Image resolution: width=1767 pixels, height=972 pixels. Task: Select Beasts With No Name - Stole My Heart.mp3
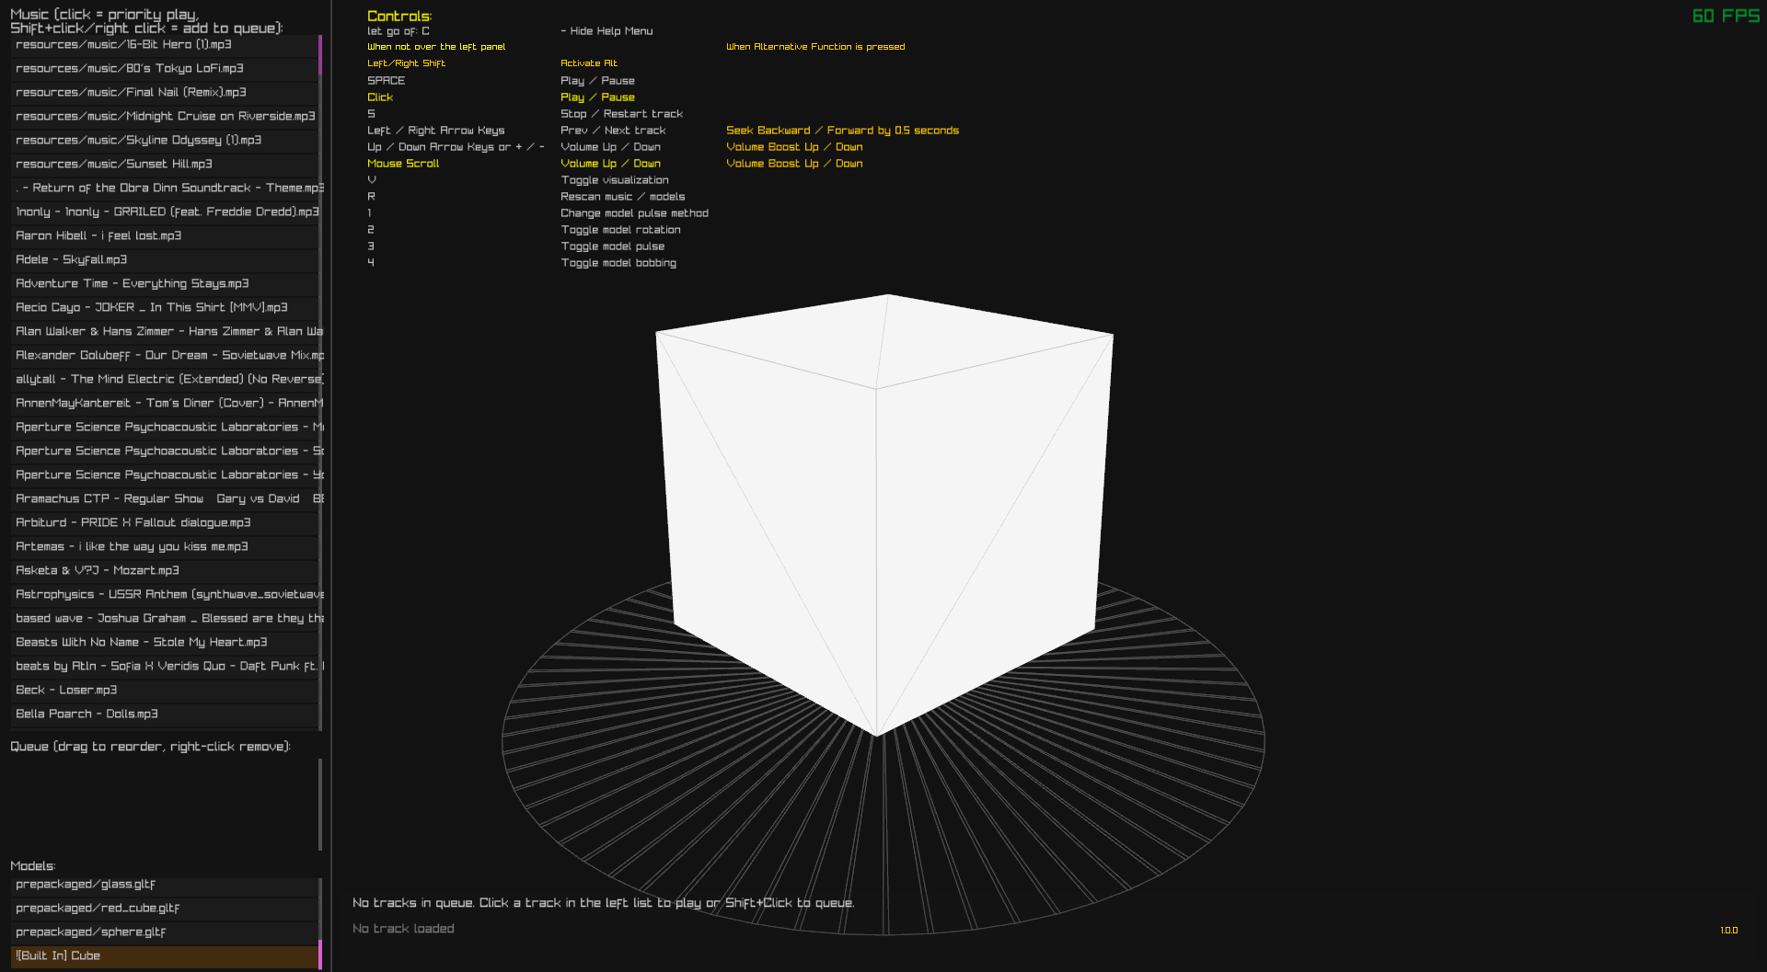(164, 643)
